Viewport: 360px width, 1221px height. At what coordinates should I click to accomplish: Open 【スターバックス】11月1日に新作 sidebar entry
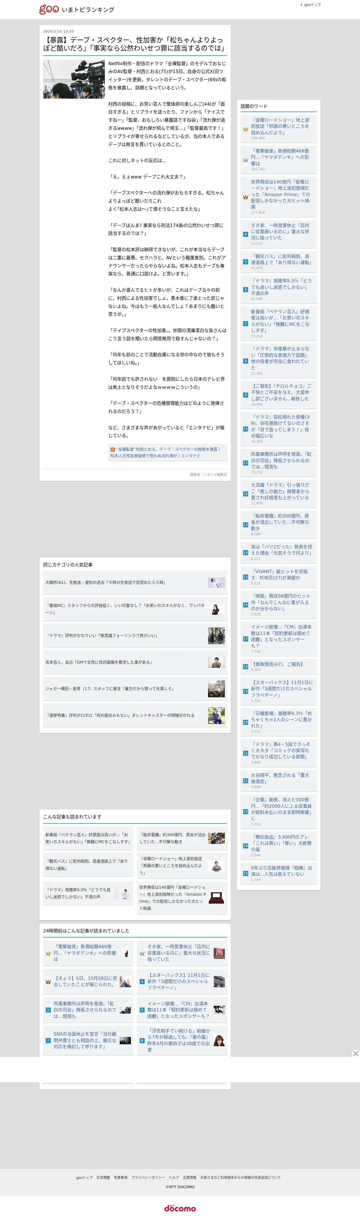point(281,689)
